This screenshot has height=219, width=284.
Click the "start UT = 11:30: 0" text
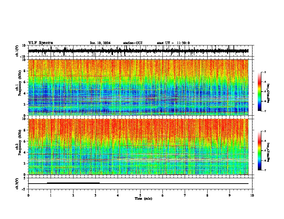(173, 43)
